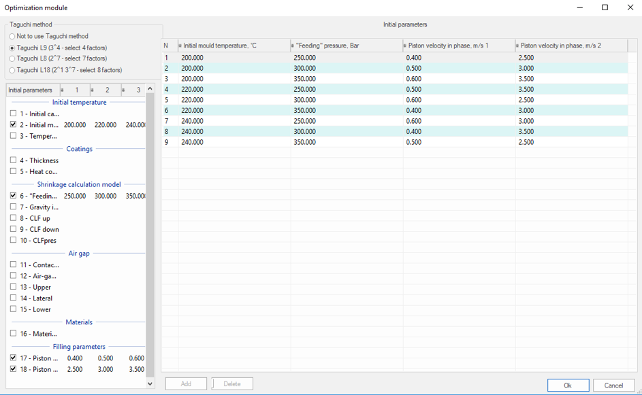Click level '3' column header in parameter list
Viewport: 642px width, 395px height.
pyautogui.click(x=133, y=90)
